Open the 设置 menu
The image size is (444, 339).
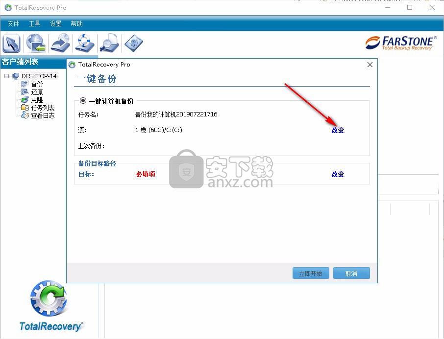click(55, 23)
